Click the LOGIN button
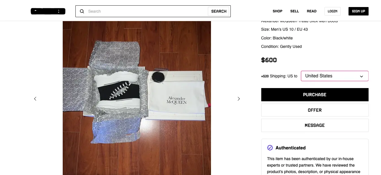This screenshot has height=175, width=381. pyautogui.click(x=332, y=11)
